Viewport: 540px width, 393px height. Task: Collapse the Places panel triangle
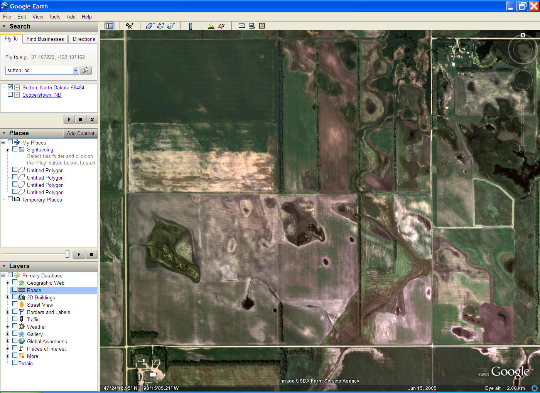point(4,133)
